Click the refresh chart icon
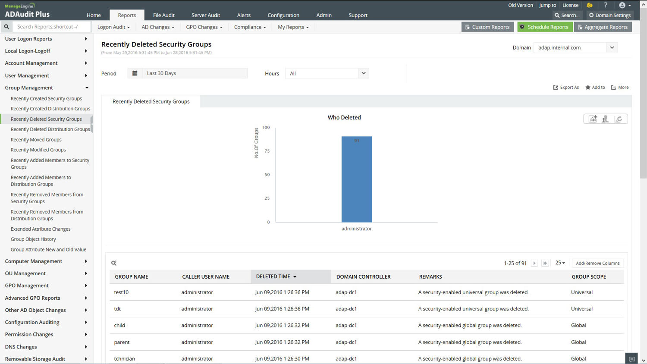The image size is (647, 364). pyautogui.click(x=618, y=119)
